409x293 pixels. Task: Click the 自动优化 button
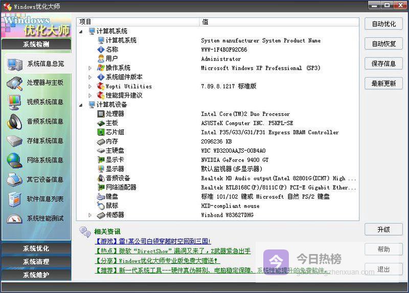383,24
